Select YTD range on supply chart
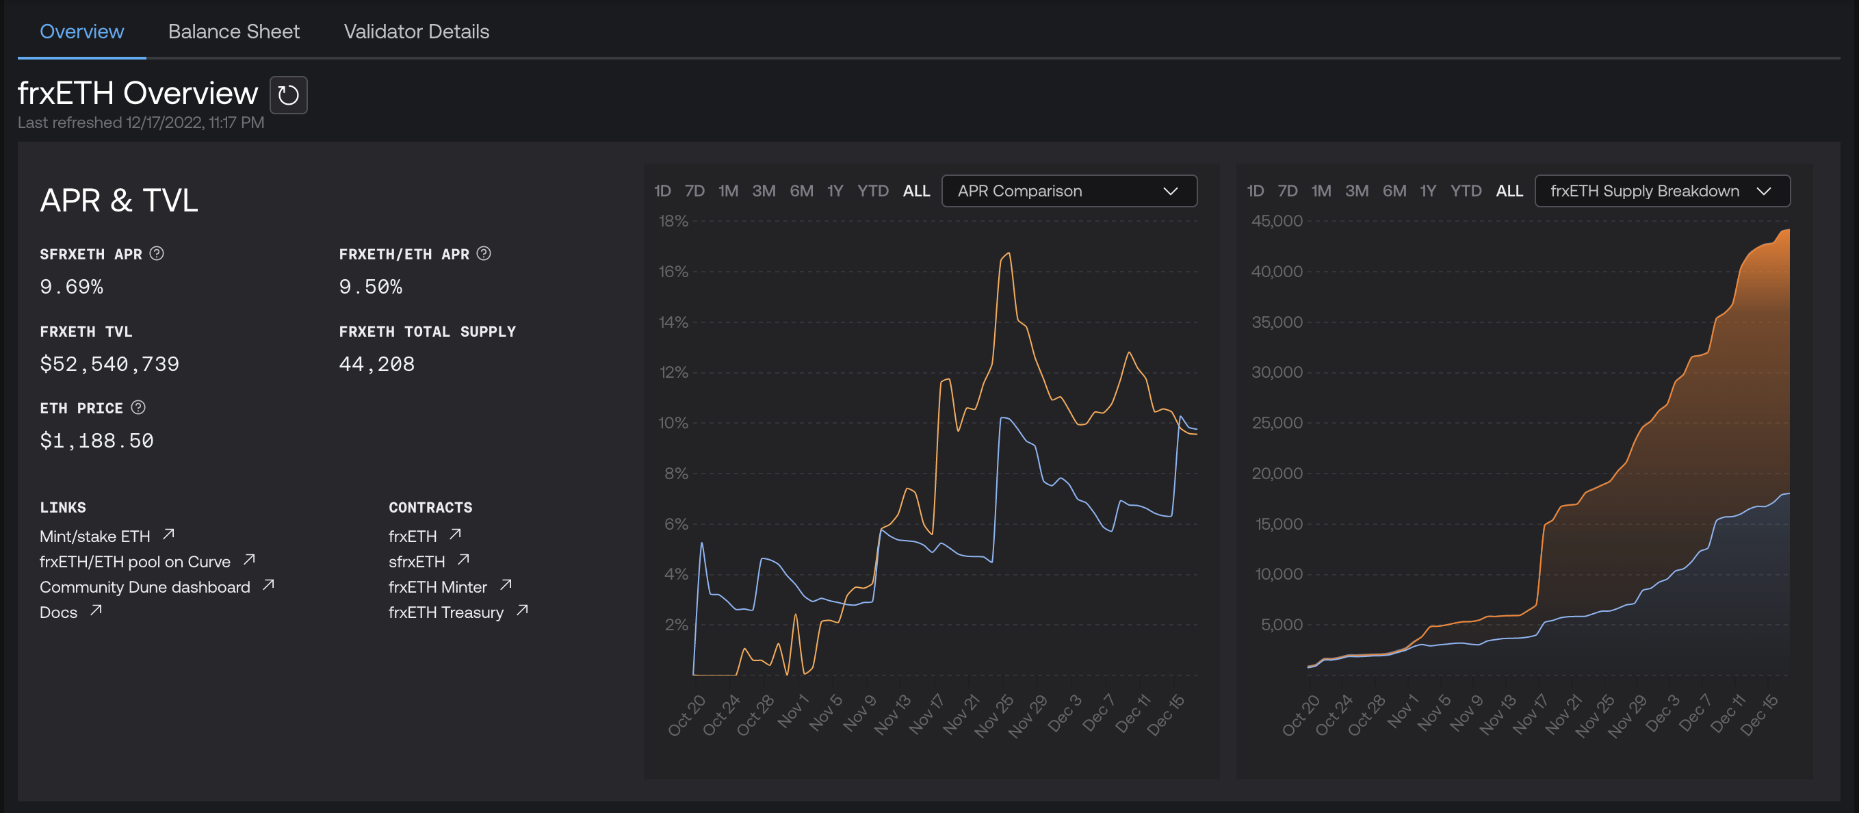Screen dimensions: 1859x813 coord(1466,191)
